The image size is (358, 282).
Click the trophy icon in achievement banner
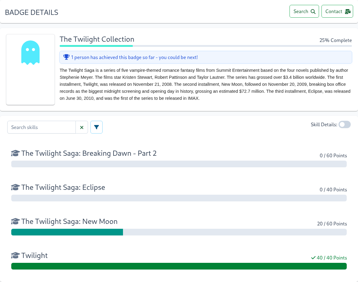(66, 57)
